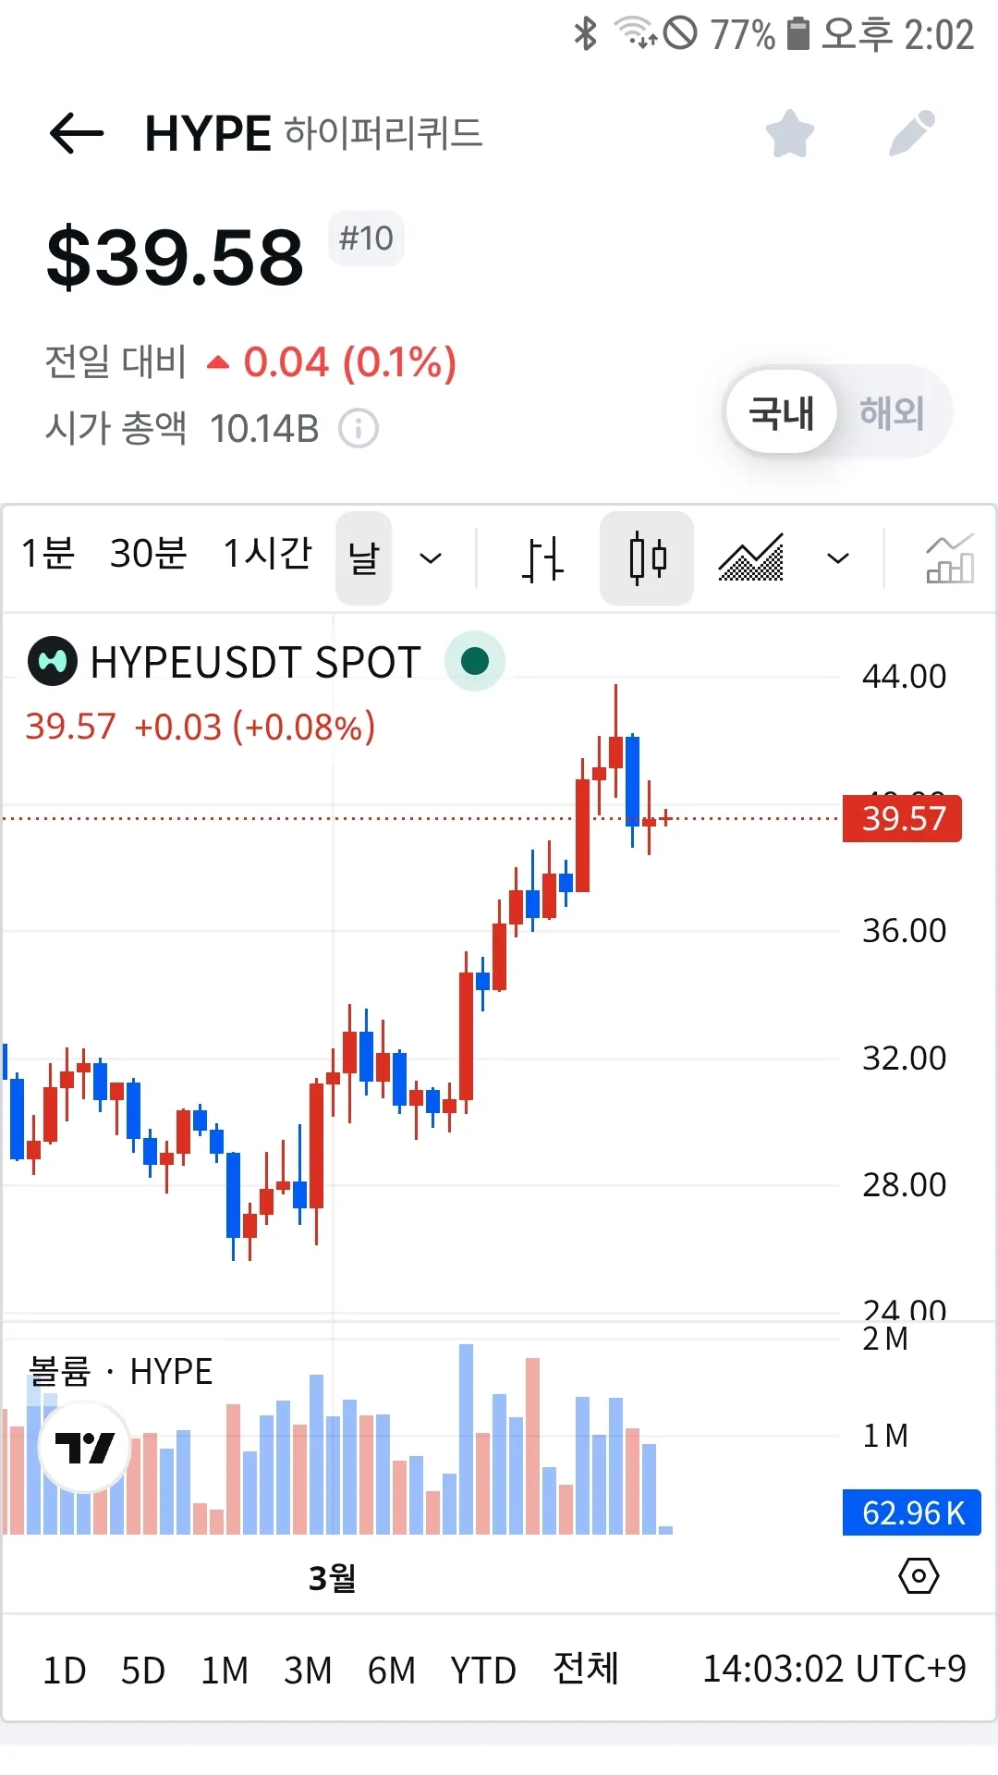Select the 30분 interval tab
This screenshot has height=1775, width=998.
(149, 554)
